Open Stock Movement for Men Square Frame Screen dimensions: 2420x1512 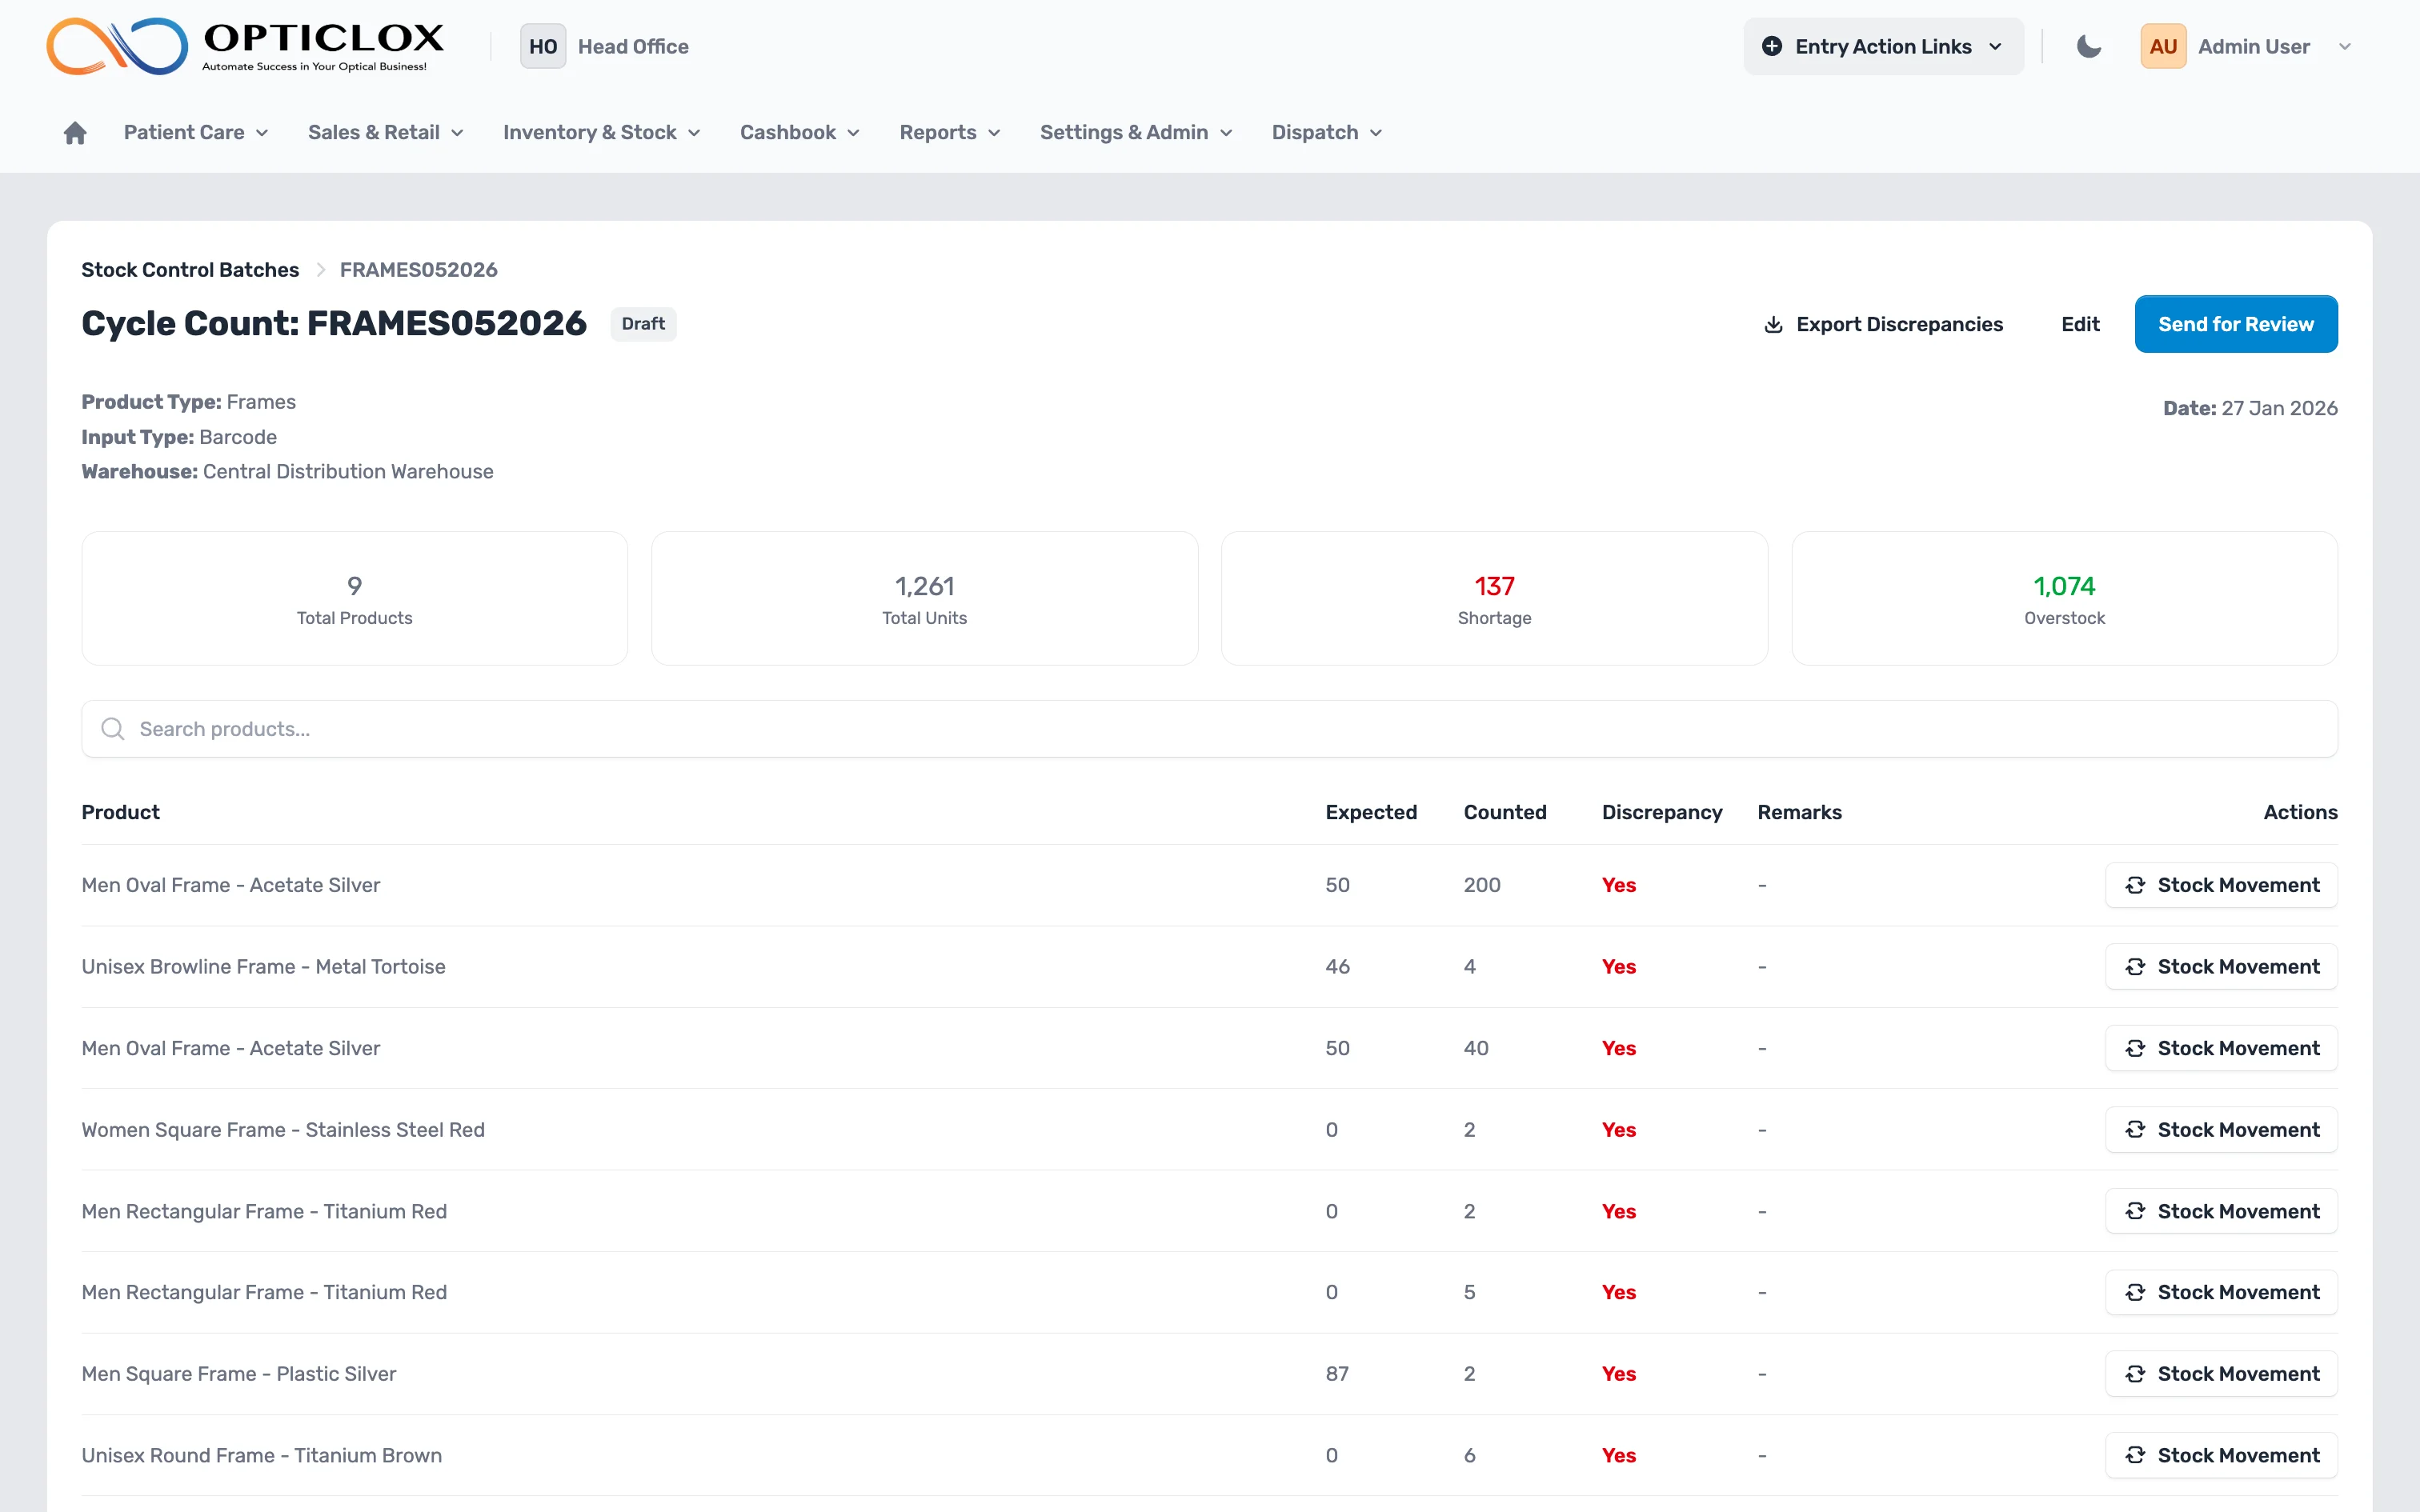pos(2221,1374)
